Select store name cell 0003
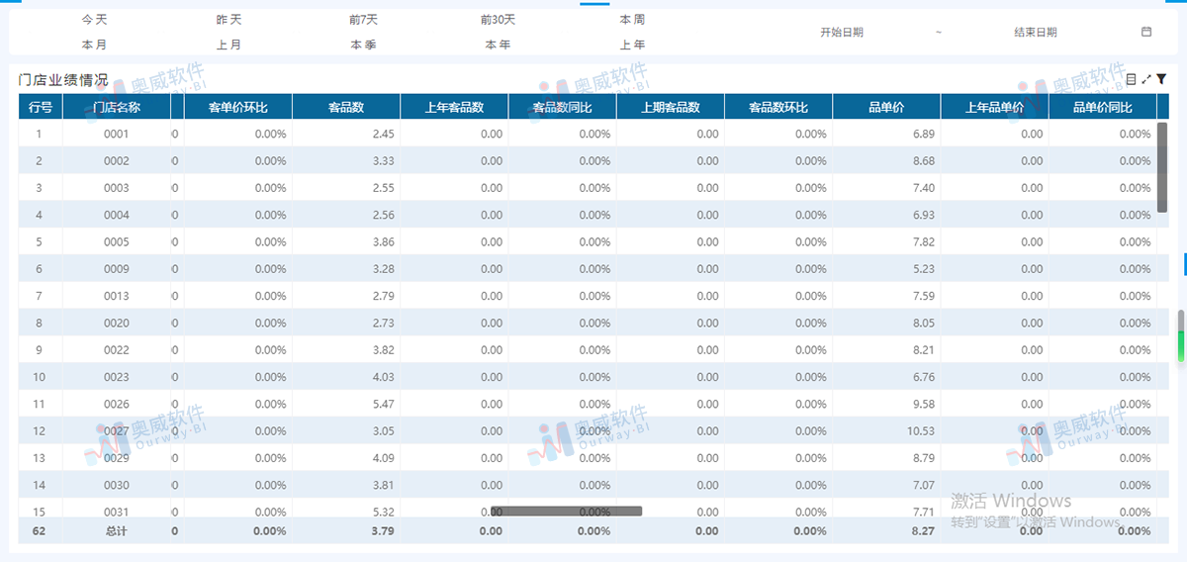The height and width of the screenshot is (562, 1187). coord(117,188)
